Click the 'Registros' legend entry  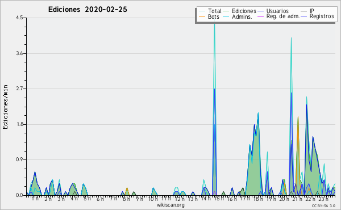(x=322, y=16)
